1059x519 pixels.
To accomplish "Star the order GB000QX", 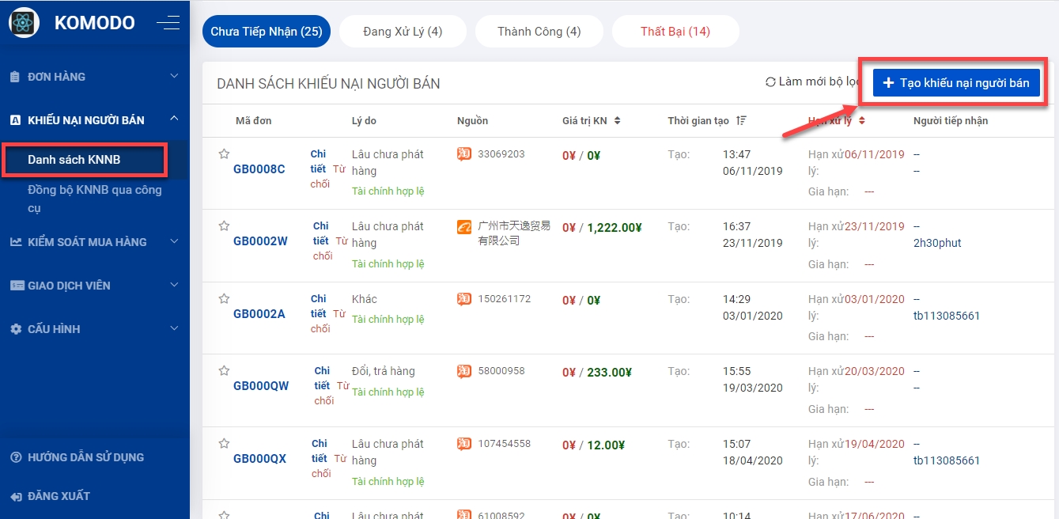I will coord(224,444).
